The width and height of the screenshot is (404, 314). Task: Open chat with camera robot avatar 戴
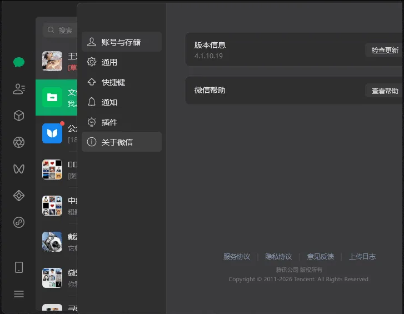[57, 242]
